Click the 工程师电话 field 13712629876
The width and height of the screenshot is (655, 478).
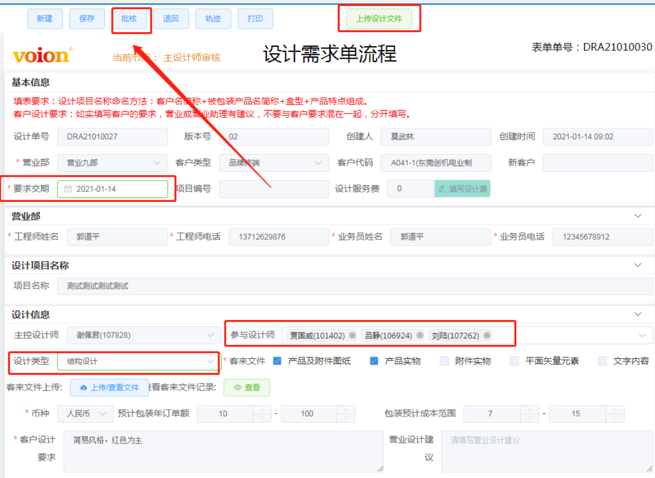click(279, 237)
